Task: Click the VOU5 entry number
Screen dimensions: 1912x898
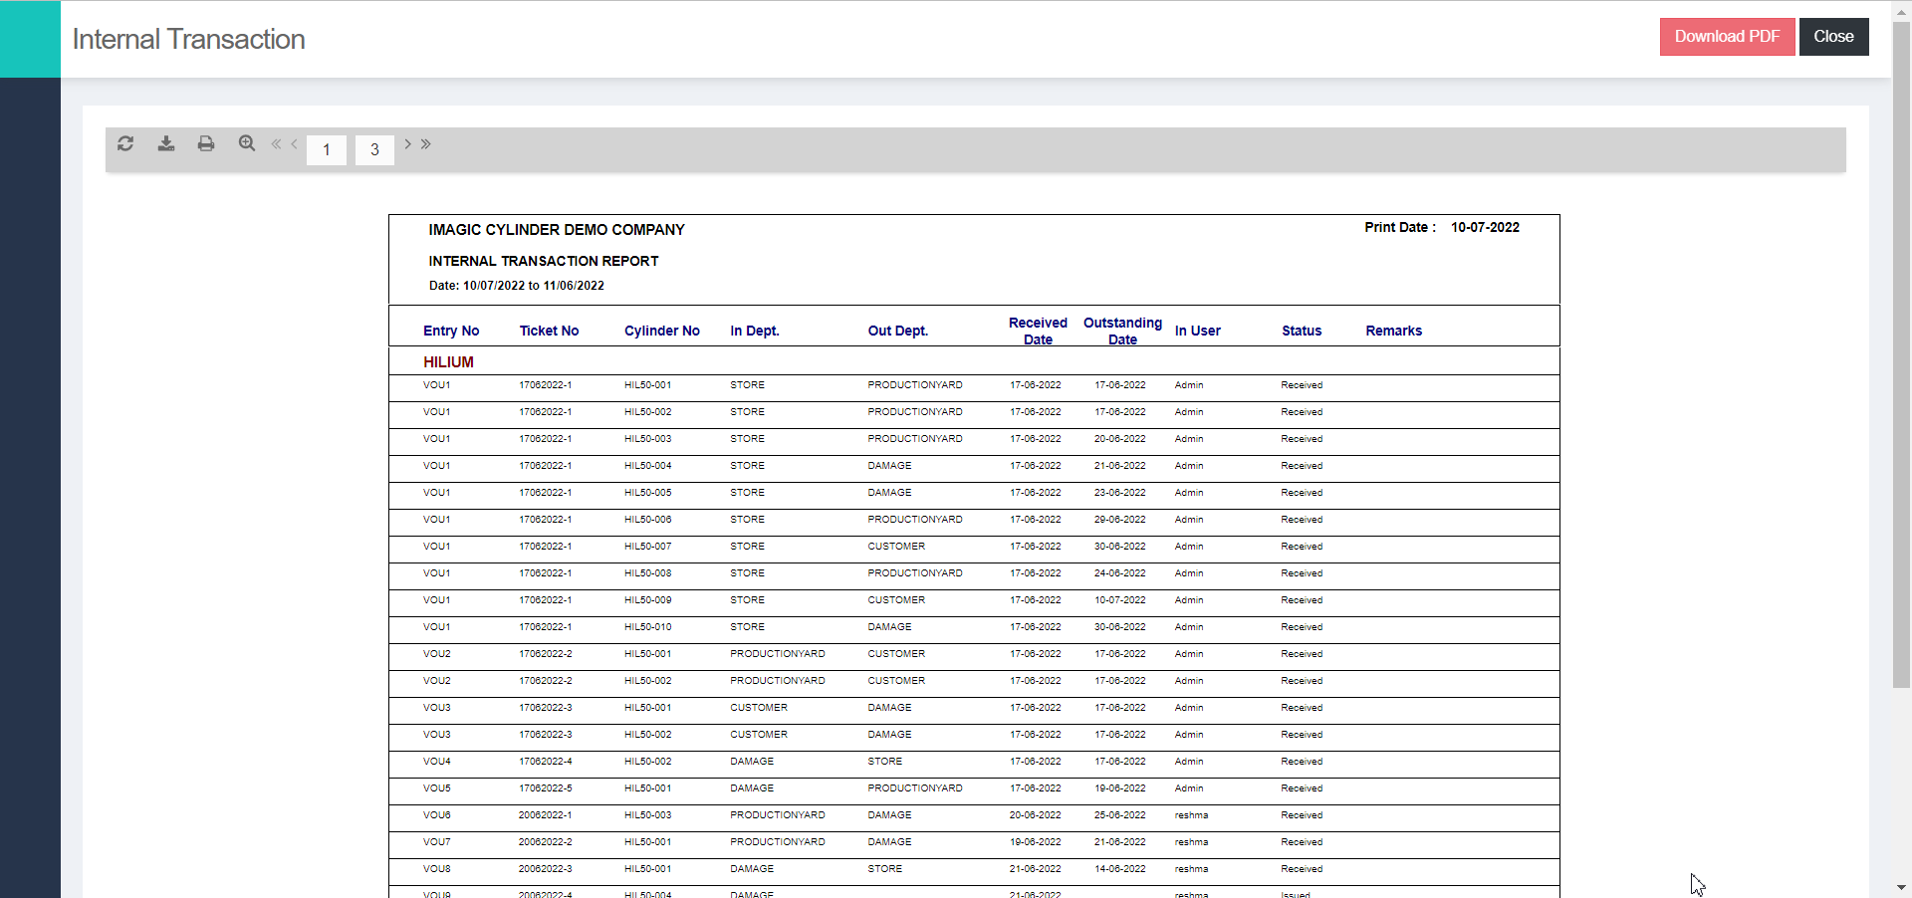Action: pyautogui.click(x=437, y=788)
